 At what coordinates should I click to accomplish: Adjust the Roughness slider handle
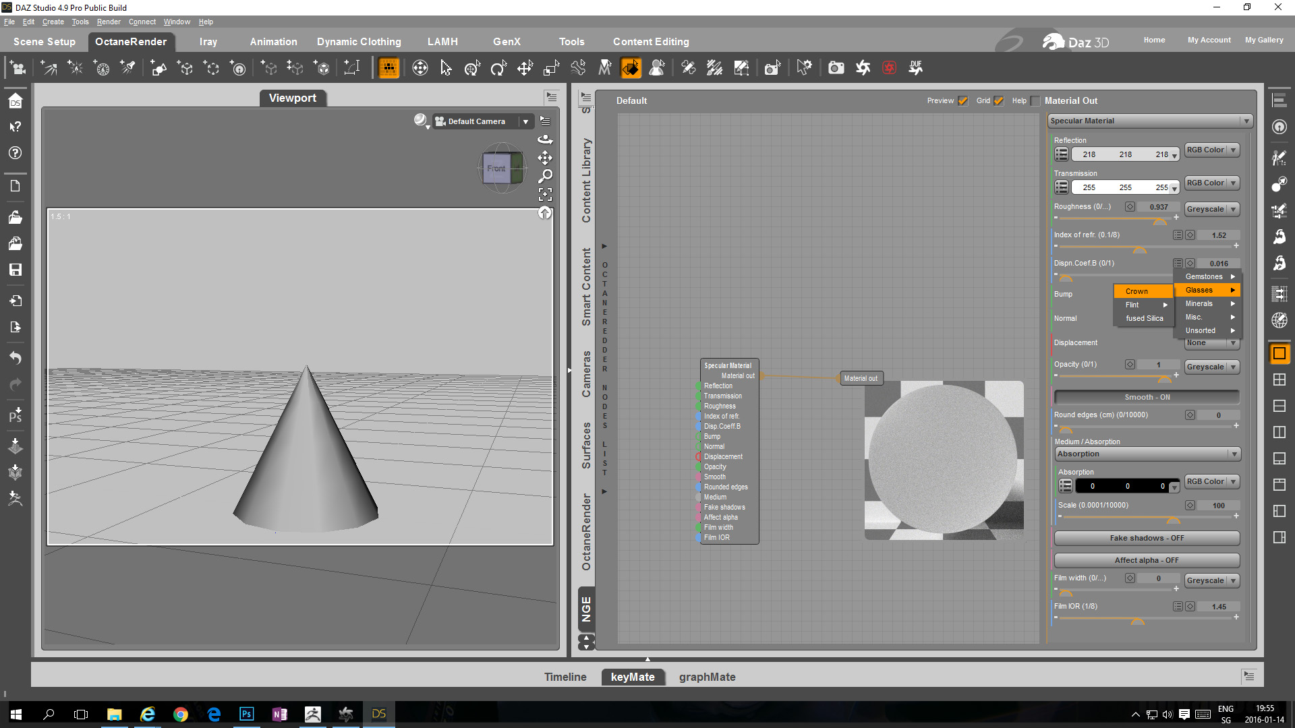1159,221
